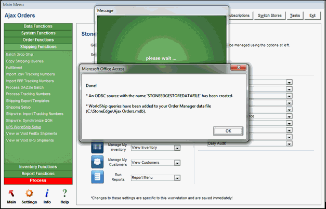
Task: Click the Manage My Inventory barcode icon
Action: tap(97, 147)
